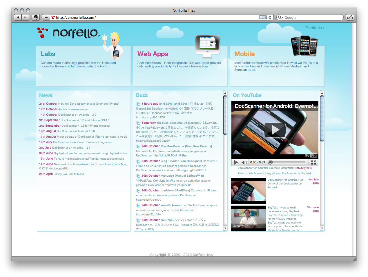Click the Twitter icon beside NiceUsa tweet
Viewport: 368px width, 277px height.
138,123
